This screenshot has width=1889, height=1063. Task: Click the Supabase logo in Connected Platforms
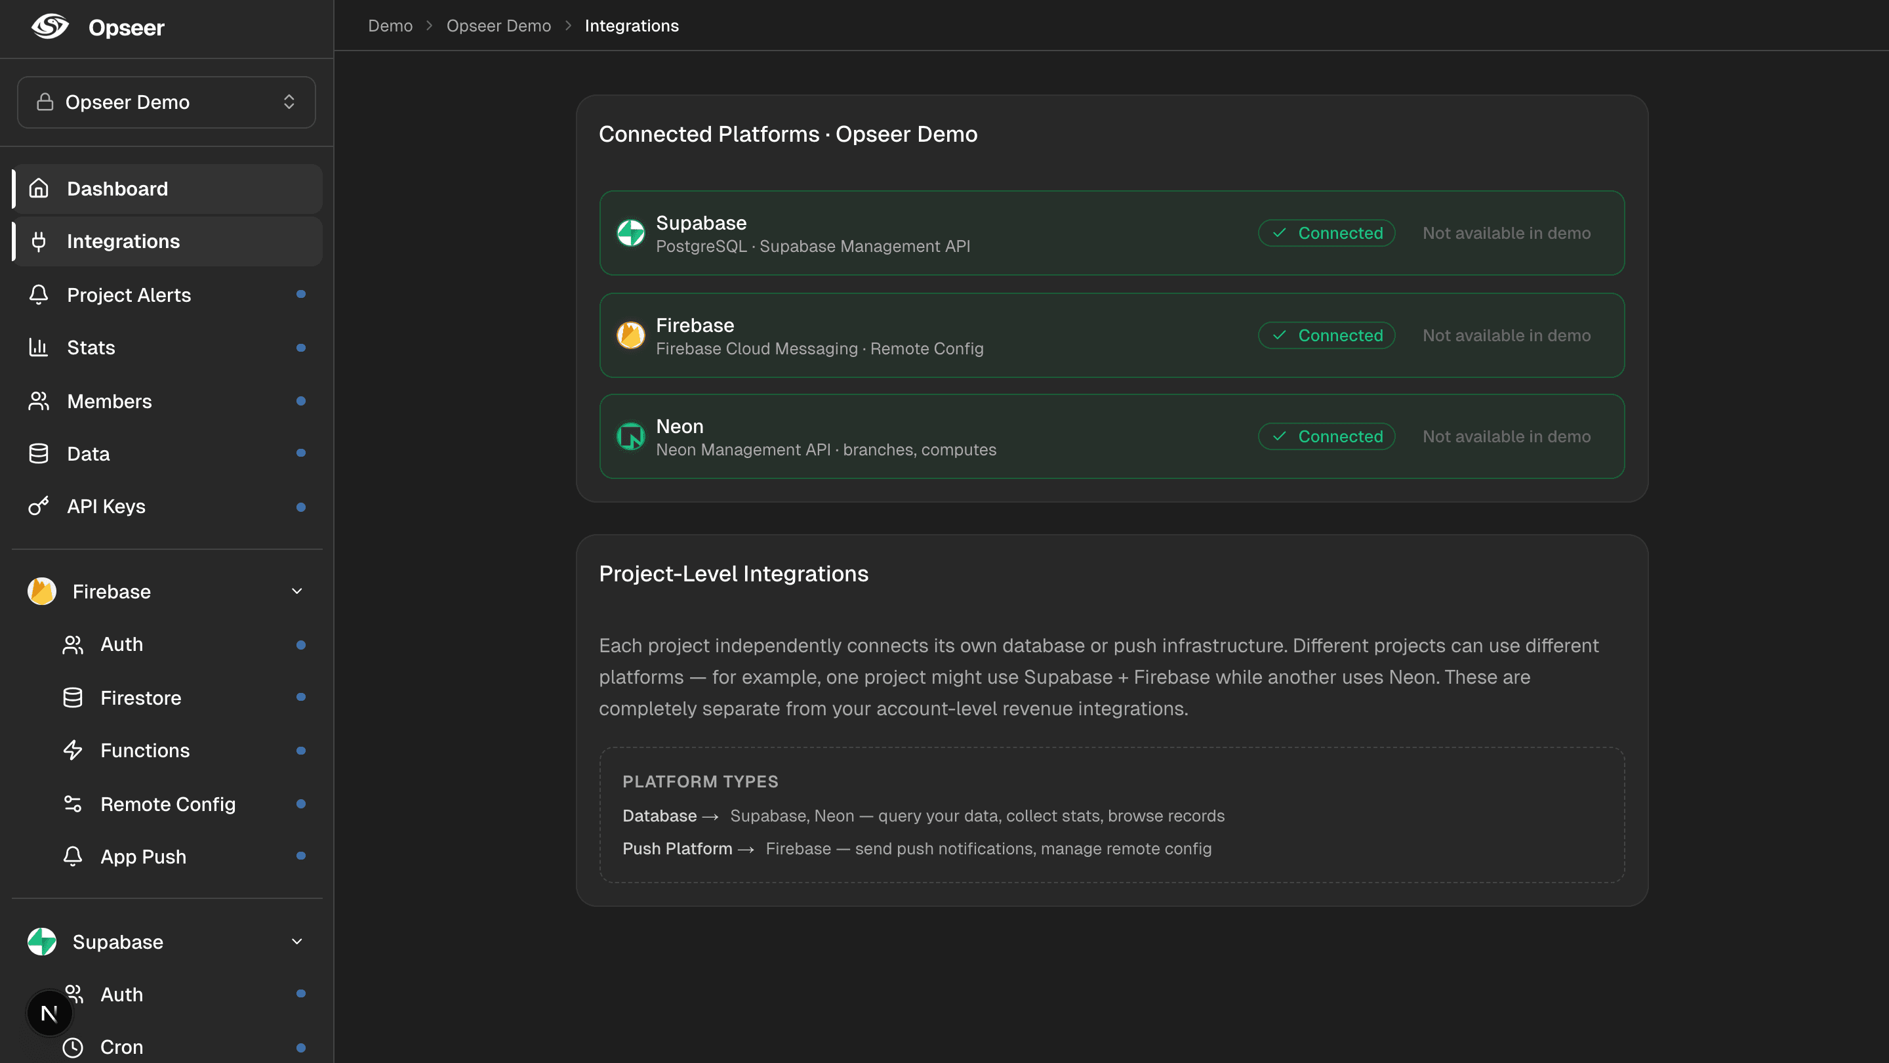tap(630, 234)
